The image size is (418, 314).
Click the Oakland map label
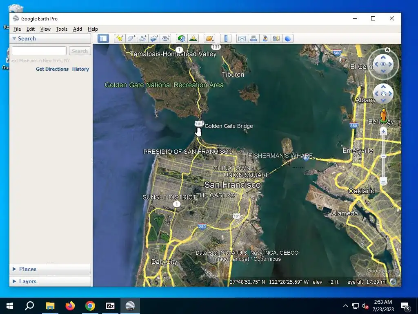(362, 191)
